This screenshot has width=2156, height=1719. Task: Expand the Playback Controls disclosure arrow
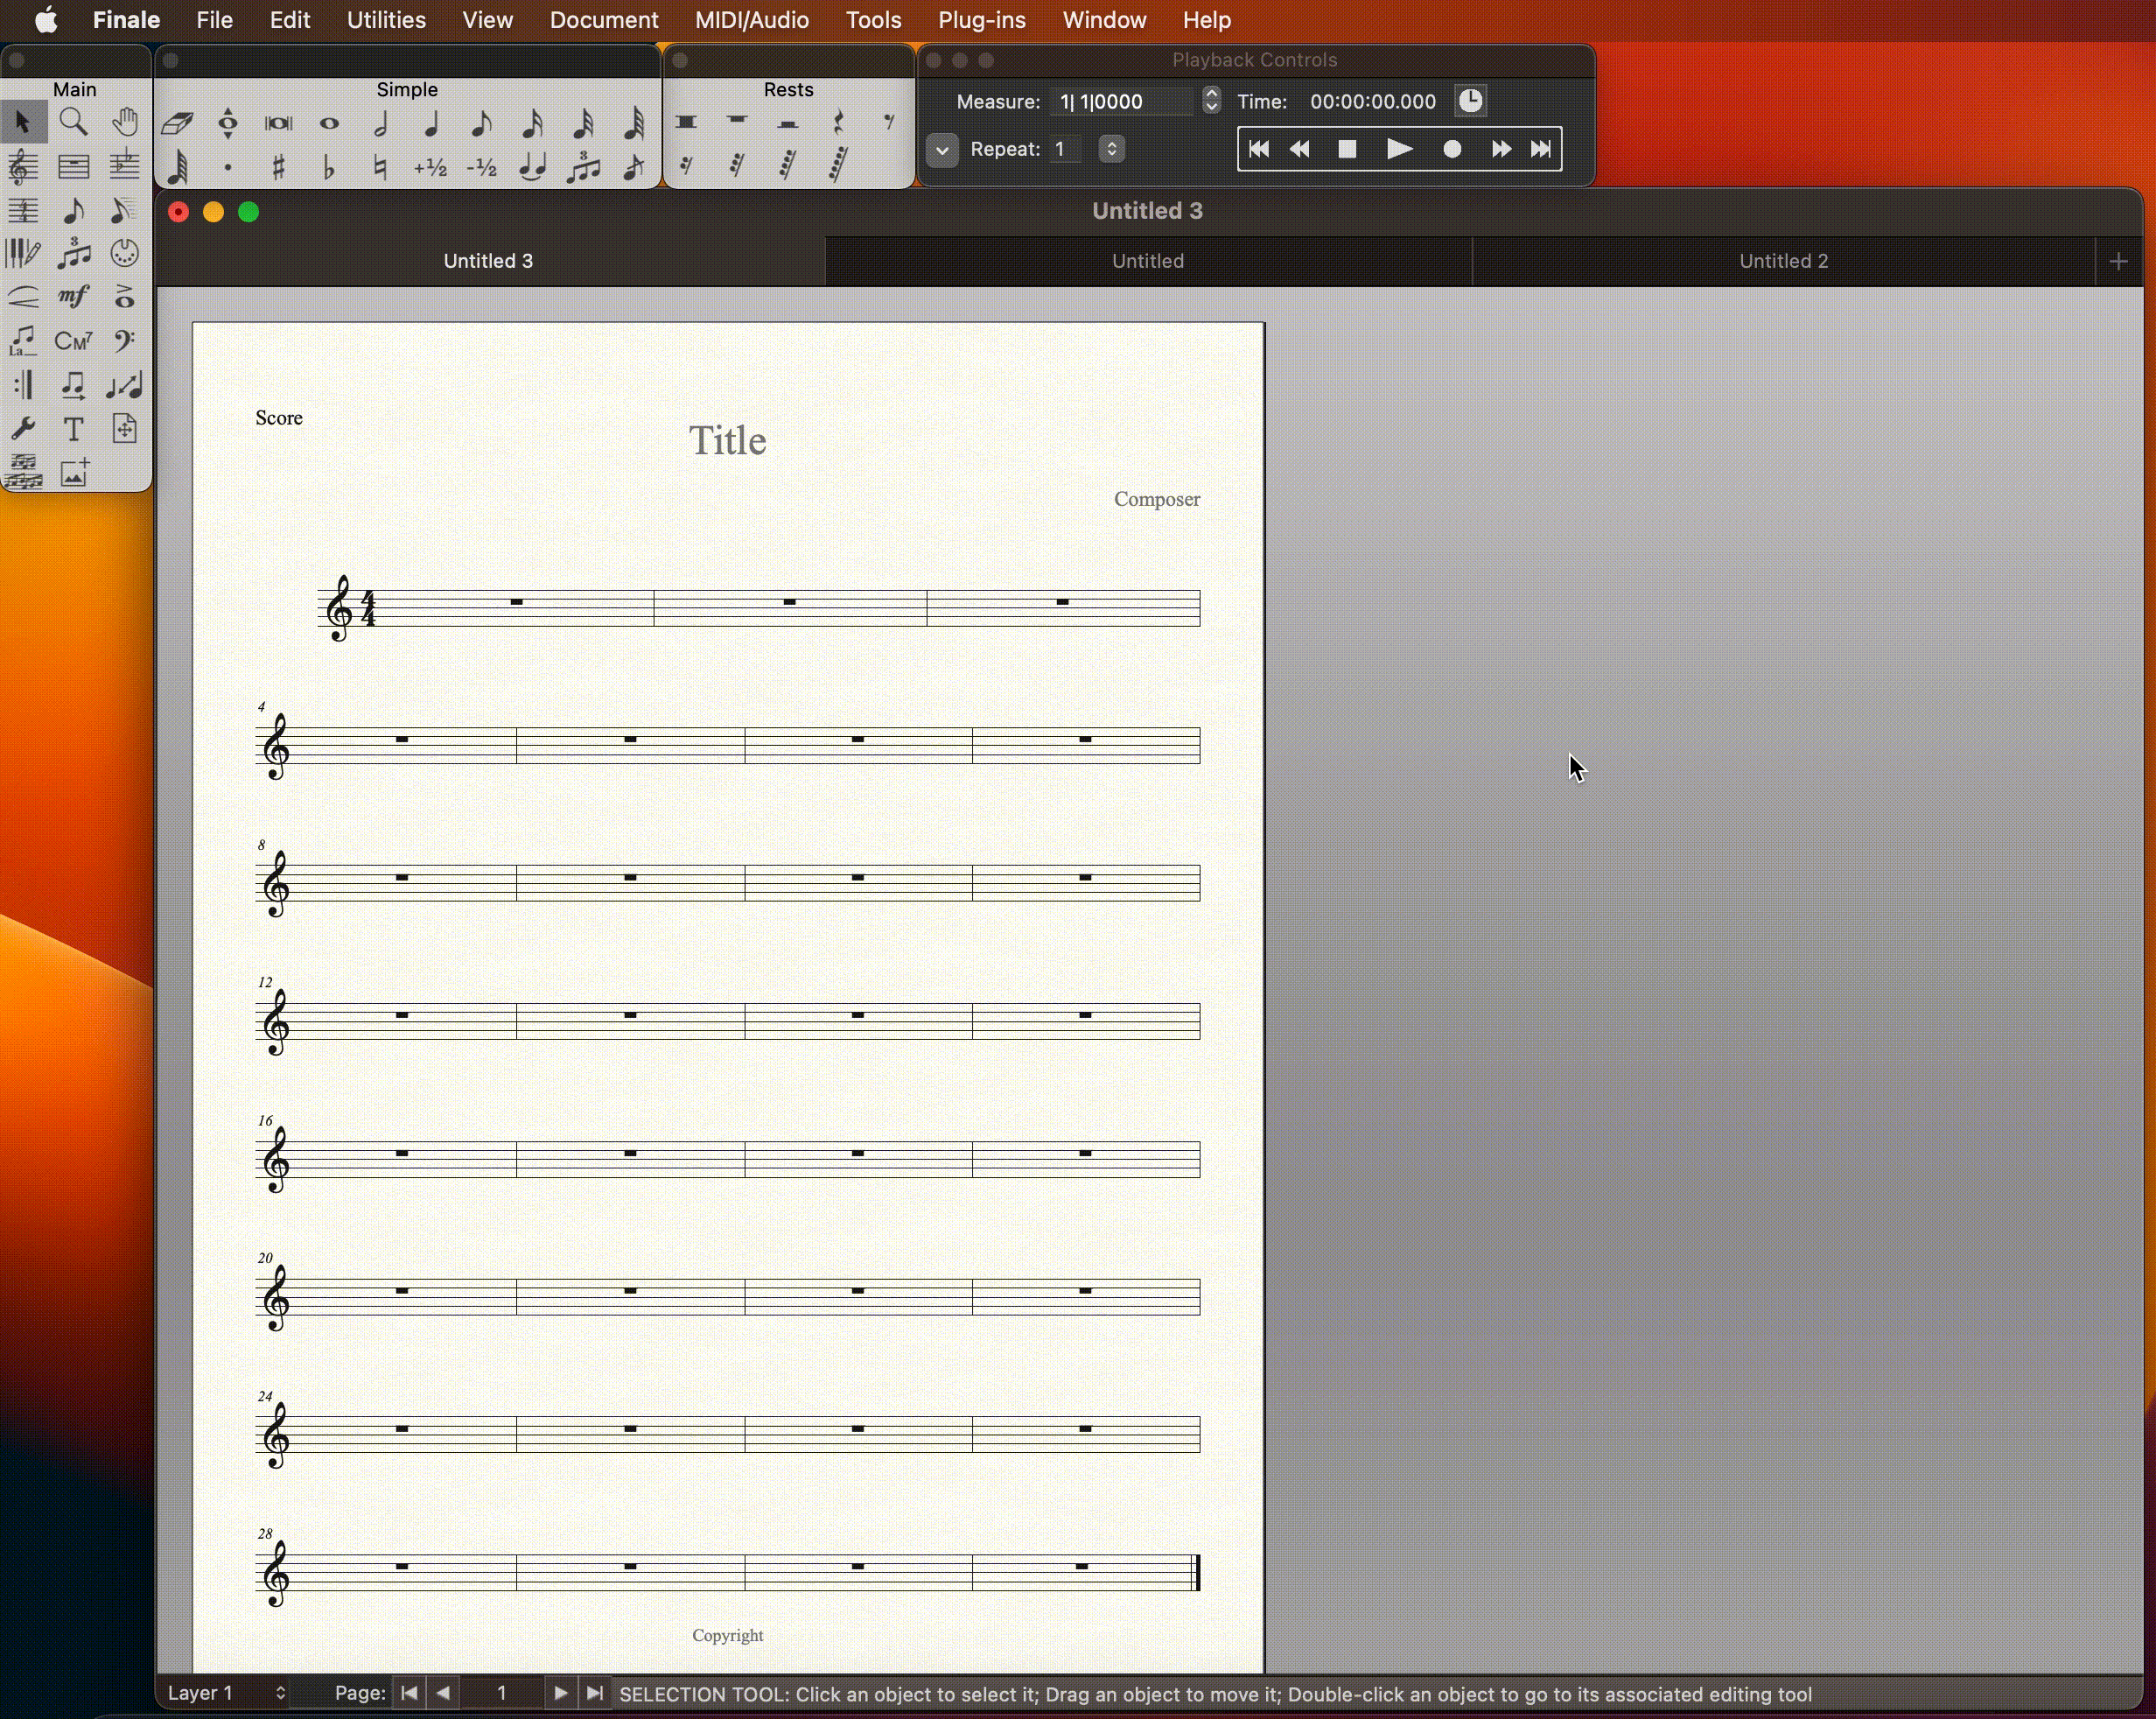[x=942, y=150]
